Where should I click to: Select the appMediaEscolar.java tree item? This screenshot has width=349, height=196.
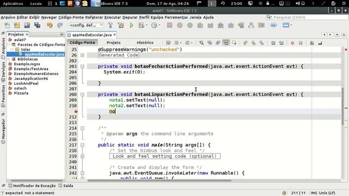click(x=44, y=54)
